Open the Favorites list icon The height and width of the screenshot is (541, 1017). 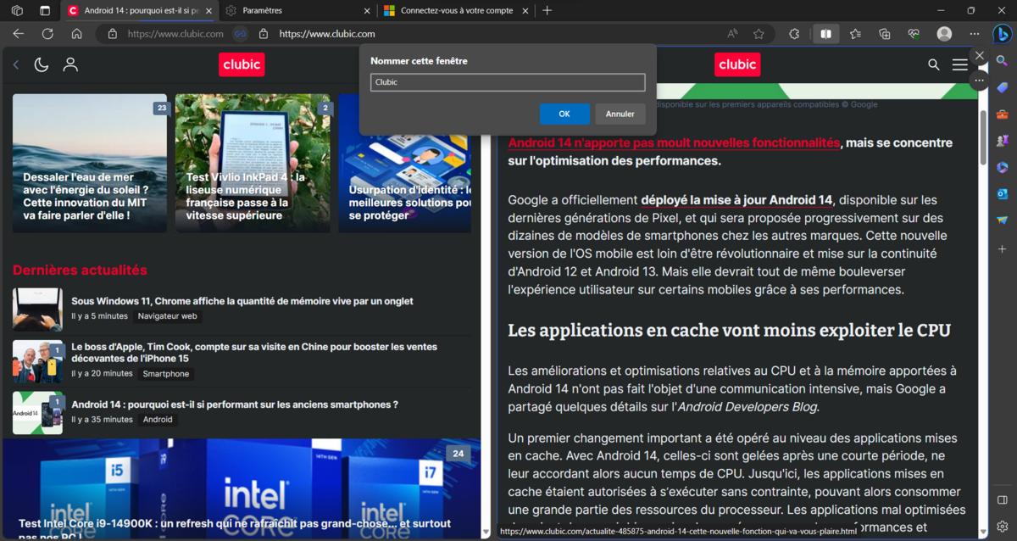855,34
